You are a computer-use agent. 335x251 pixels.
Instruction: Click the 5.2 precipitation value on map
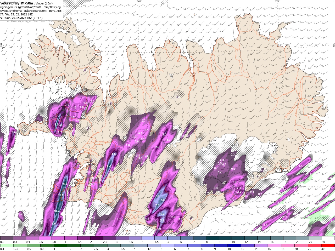tap(162, 220)
